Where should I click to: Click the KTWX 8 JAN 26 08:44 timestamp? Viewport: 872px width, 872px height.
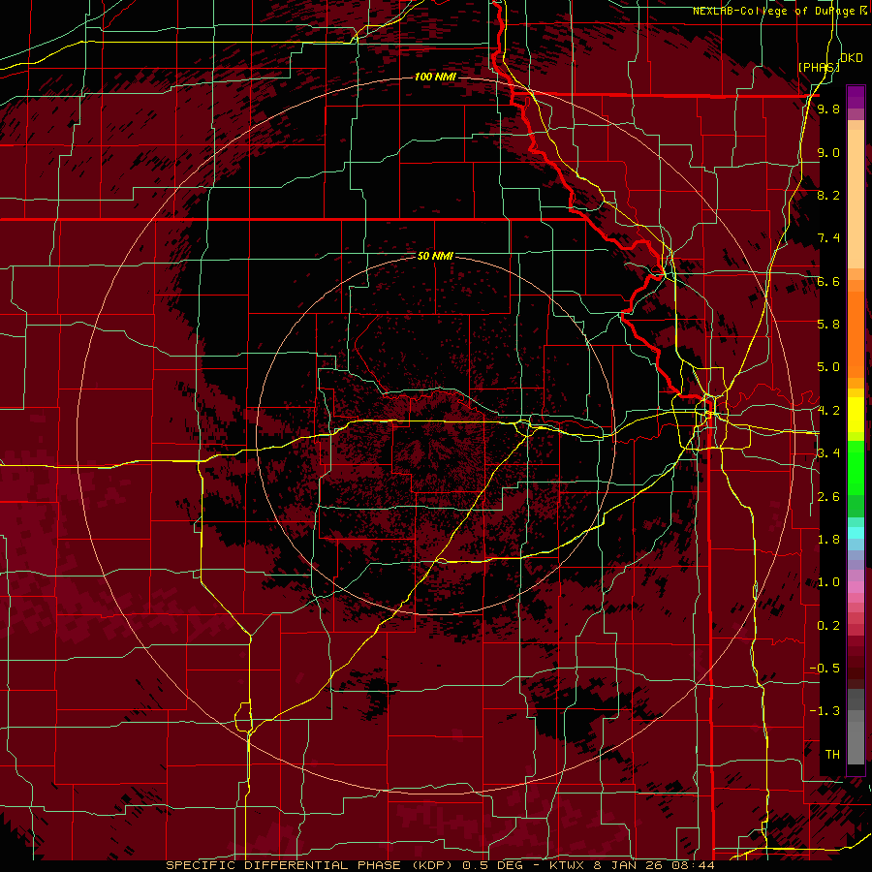point(632,865)
